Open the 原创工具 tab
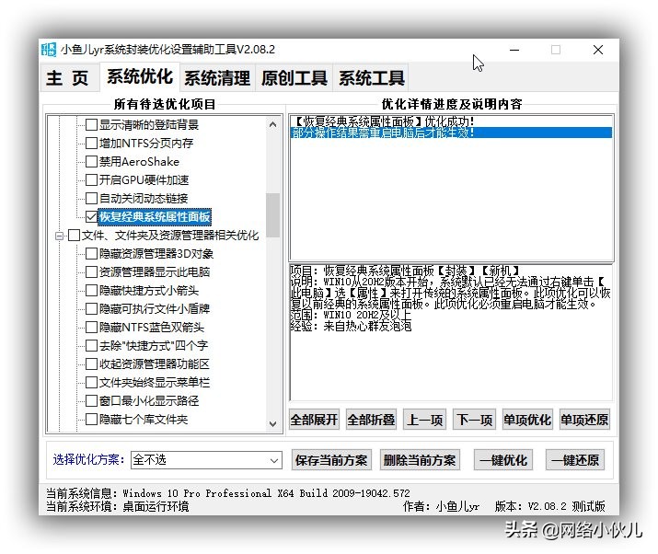The image size is (658, 554). [294, 78]
